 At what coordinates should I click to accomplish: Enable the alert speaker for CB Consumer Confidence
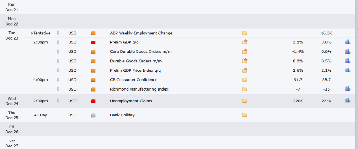tap(58, 80)
